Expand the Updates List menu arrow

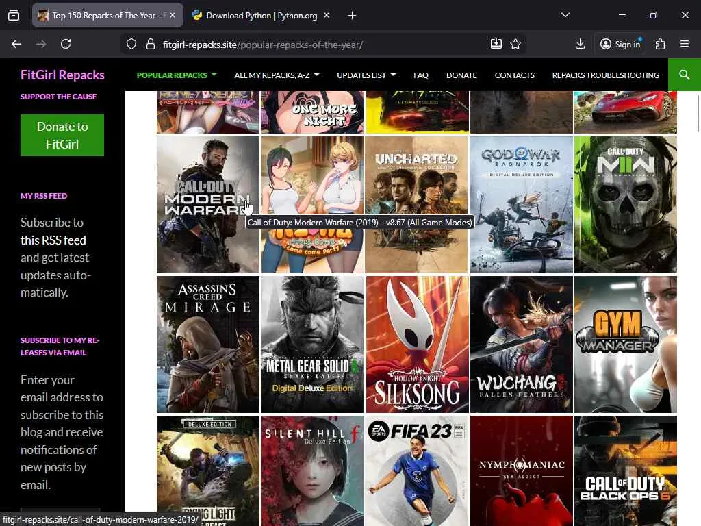pos(394,75)
